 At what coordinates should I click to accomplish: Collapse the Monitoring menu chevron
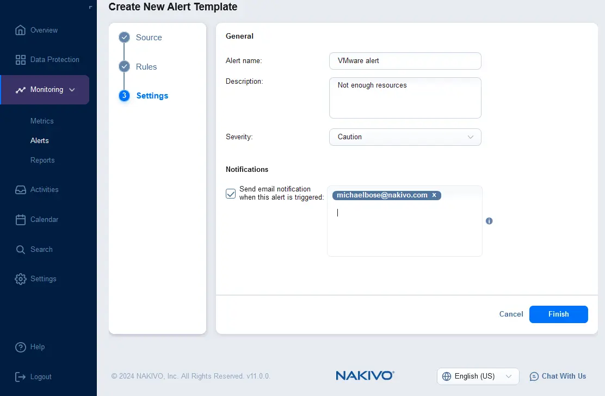[72, 90]
